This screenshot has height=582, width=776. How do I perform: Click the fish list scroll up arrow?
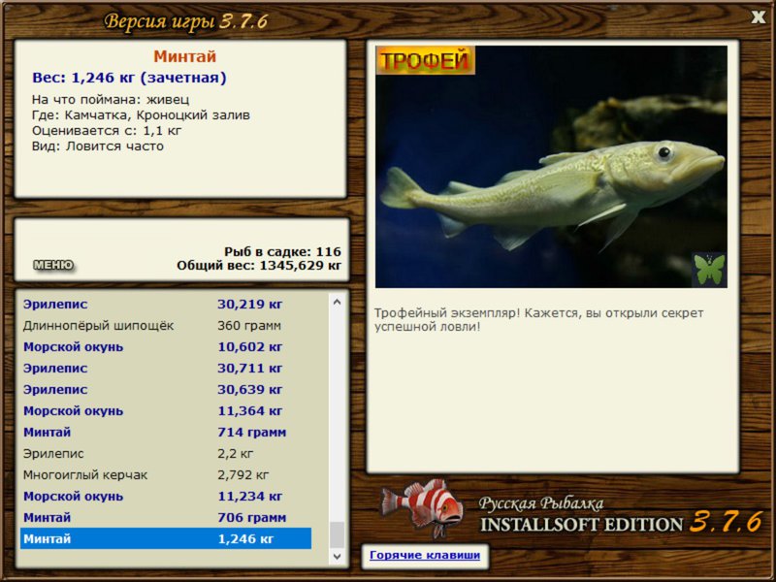pos(337,302)
